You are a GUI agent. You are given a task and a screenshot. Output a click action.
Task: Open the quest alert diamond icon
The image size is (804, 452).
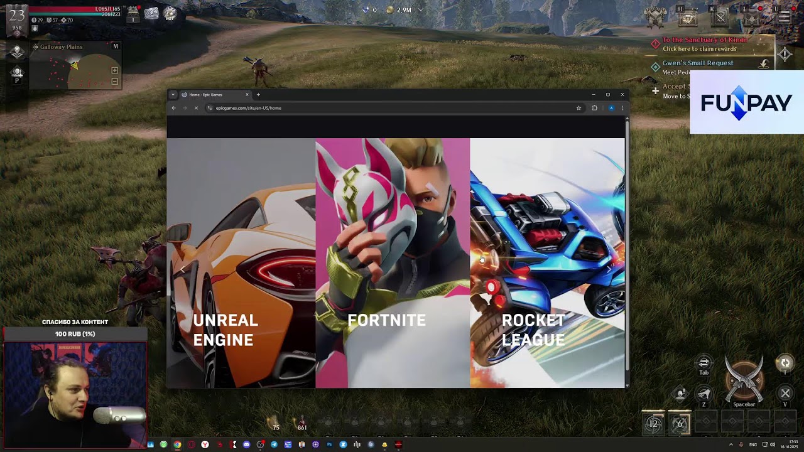(x=785, y=55)
